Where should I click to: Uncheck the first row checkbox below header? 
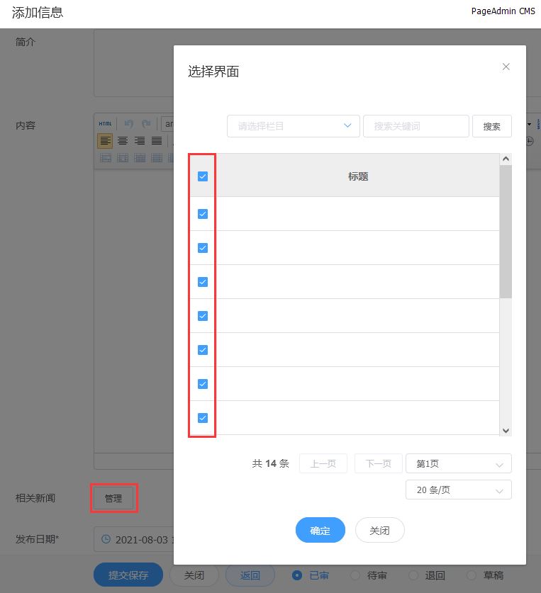203,214
